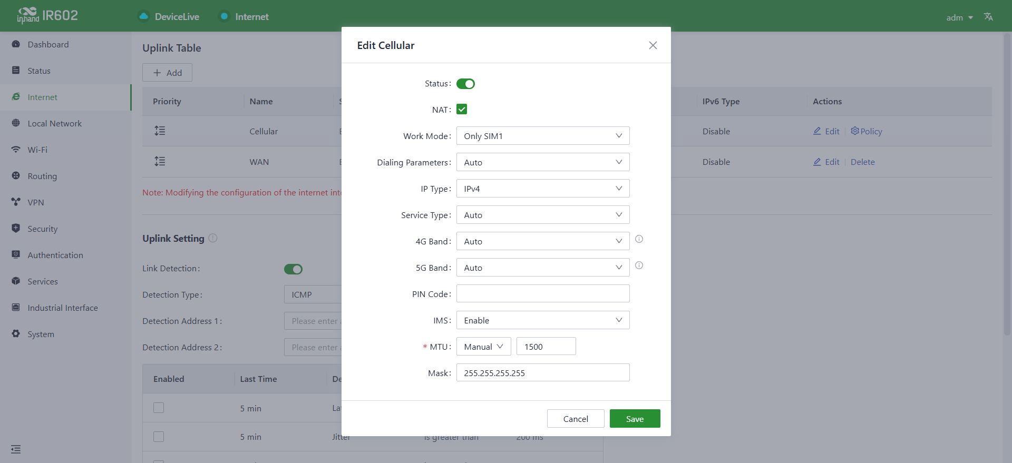
Task: Click the Cellular row priority sort icon
Action: pyautogui.click(x=160, y=131)
